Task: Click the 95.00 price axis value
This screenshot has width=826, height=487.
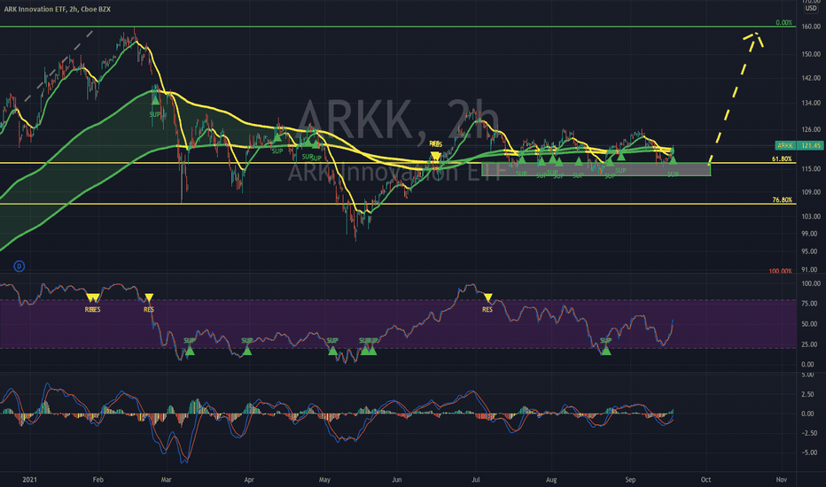Action: click(x=812, y=251)
